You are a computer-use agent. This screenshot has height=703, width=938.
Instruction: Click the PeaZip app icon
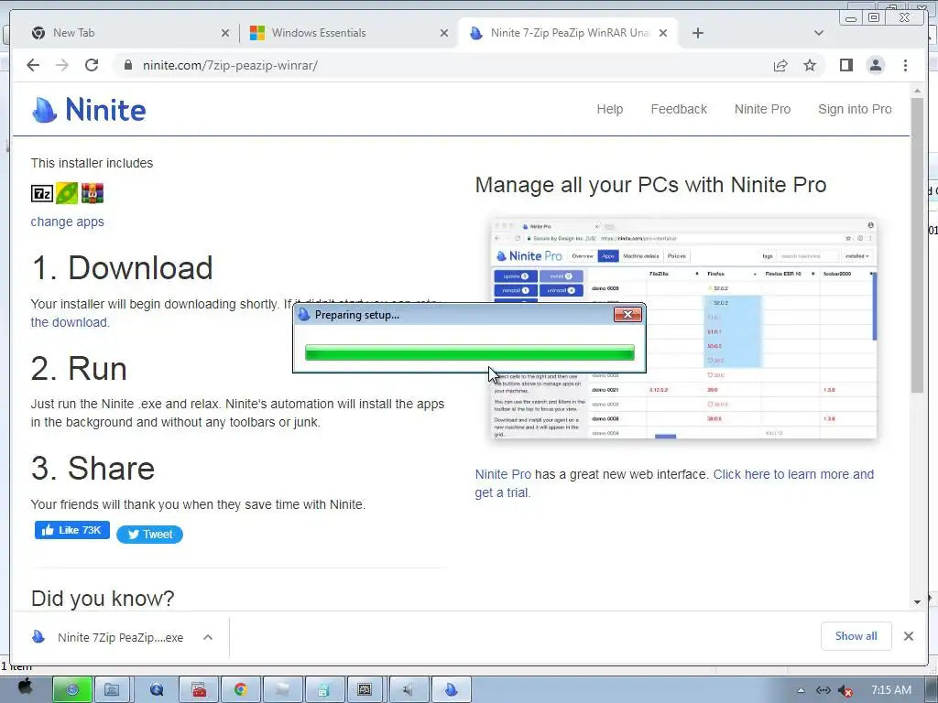coord(67,194)
